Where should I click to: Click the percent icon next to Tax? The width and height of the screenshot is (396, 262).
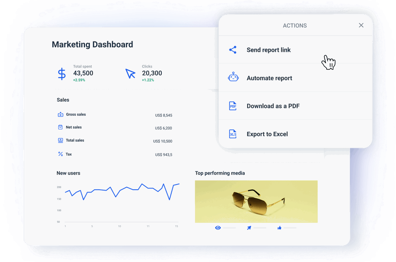61,154
